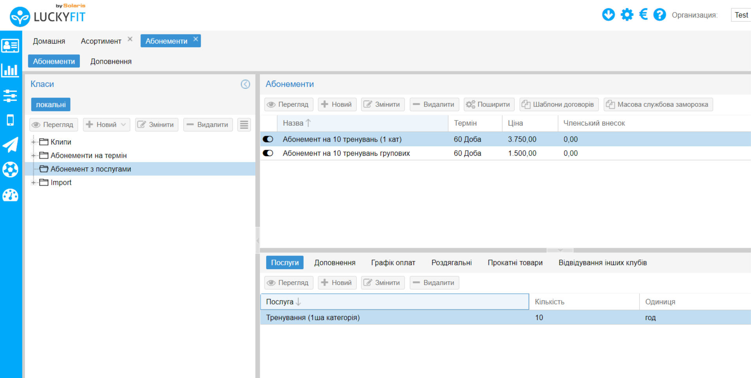Open the Доповнення tab in lower panel
The height and width of the screenshot is (378, 751).
pyautogui.click(x=335, y=263)
